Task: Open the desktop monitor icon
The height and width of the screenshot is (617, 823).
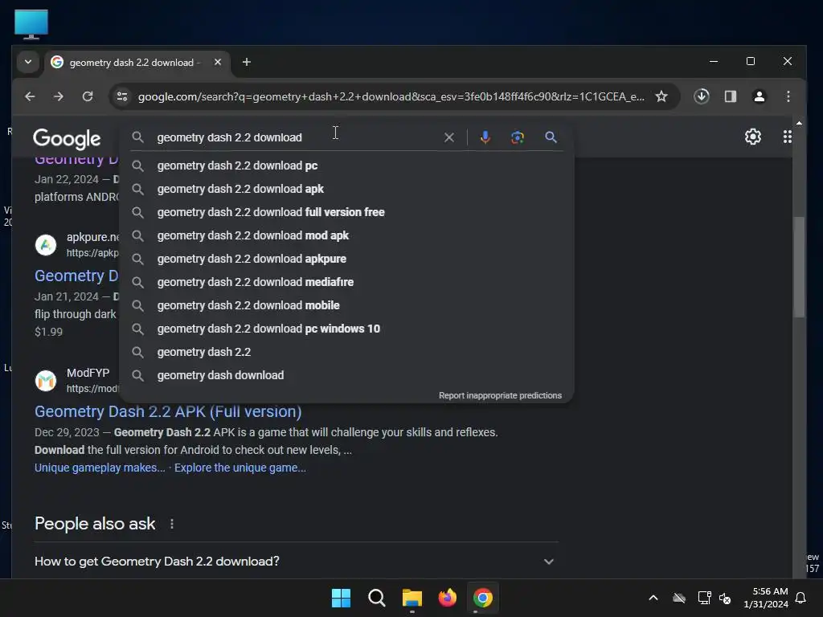Action: coord(31,24)
